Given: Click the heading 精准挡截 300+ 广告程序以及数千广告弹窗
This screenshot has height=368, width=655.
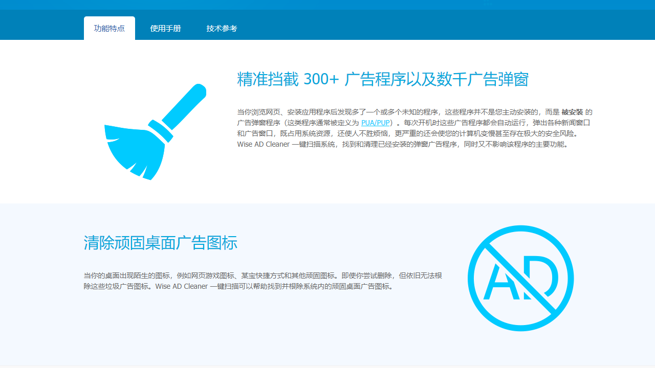Looking at the screenshot, I should pyautogui.click(x=383, y=80).
